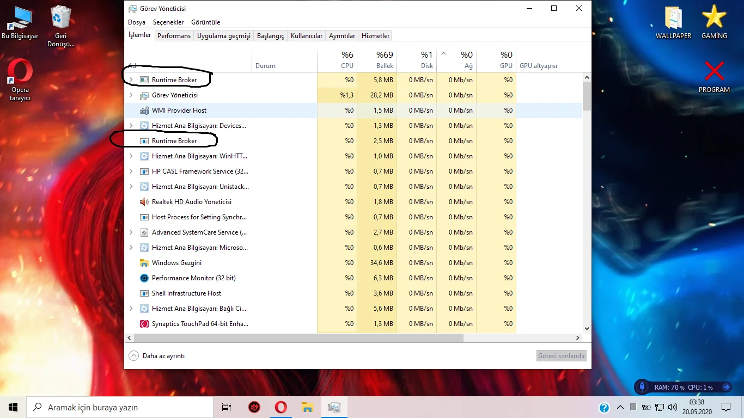Select the GAMING star desktop icon
This screenshot has height=418, width=744.
714,23
